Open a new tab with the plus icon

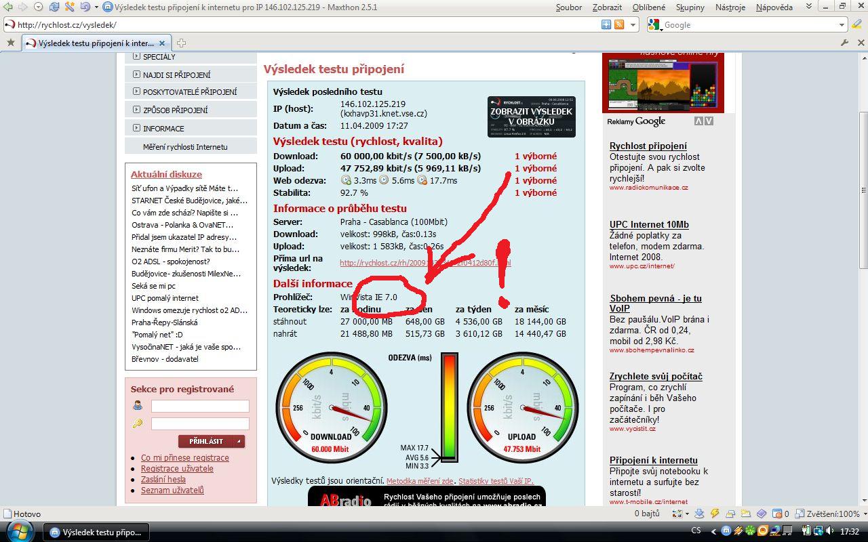point(181,43)
